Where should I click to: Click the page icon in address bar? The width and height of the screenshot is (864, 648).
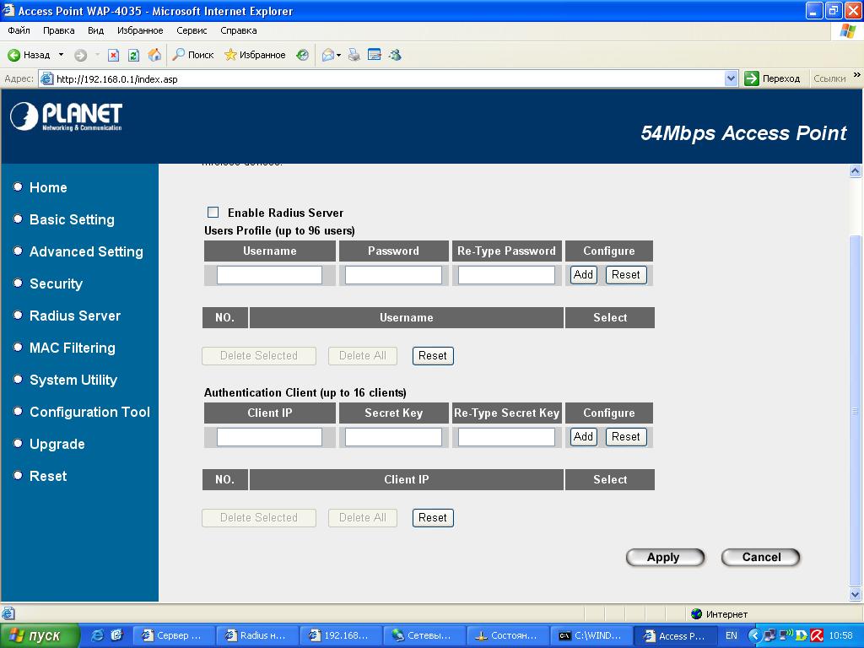pos(47,78)
